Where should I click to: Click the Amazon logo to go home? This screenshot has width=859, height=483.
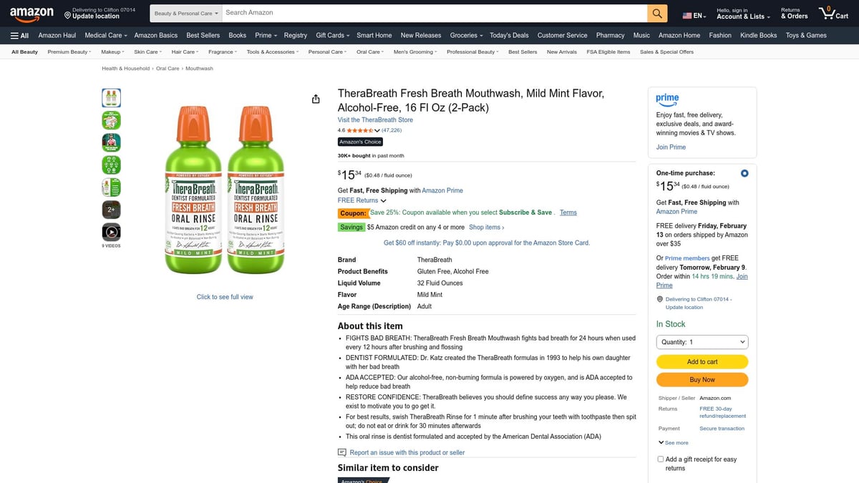pyautogui.click(x=31, y=13)
